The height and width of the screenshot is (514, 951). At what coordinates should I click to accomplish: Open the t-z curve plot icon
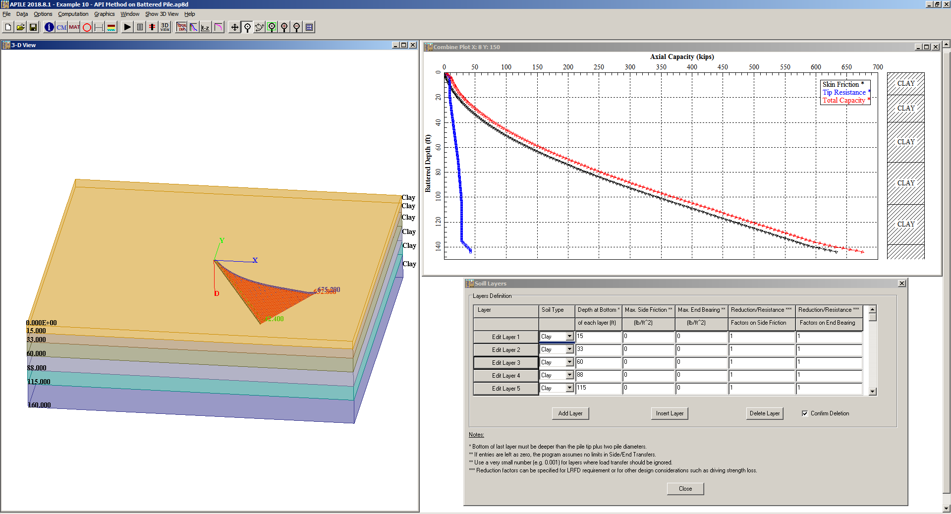(205, 27)
